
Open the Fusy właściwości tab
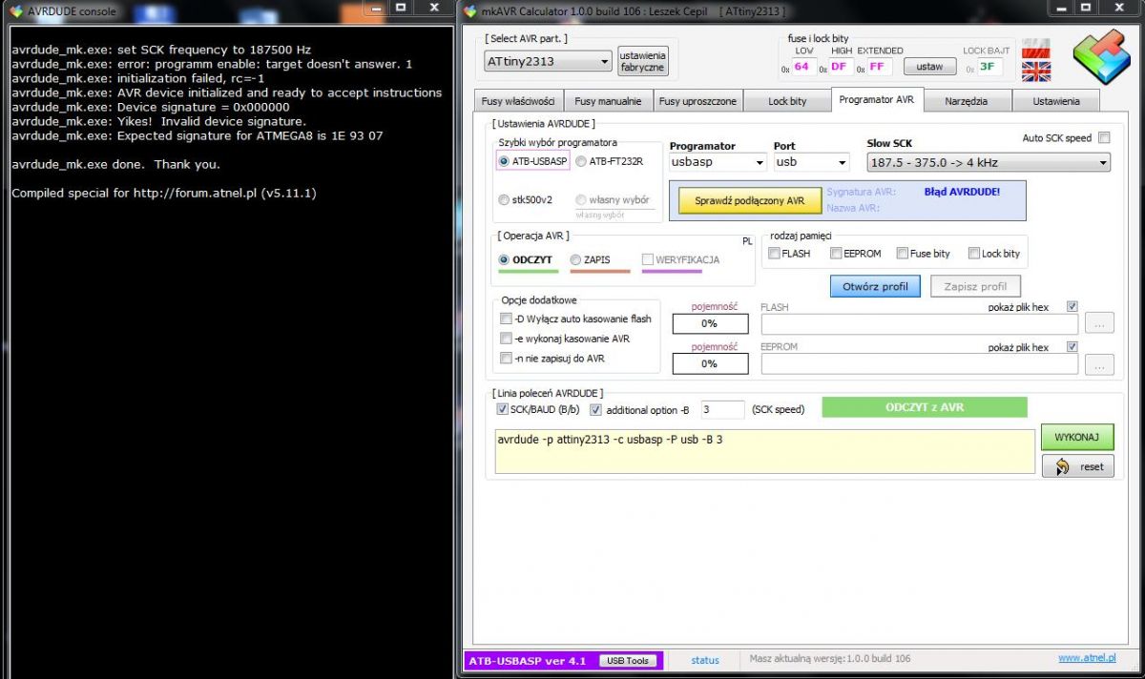point(518,100)
